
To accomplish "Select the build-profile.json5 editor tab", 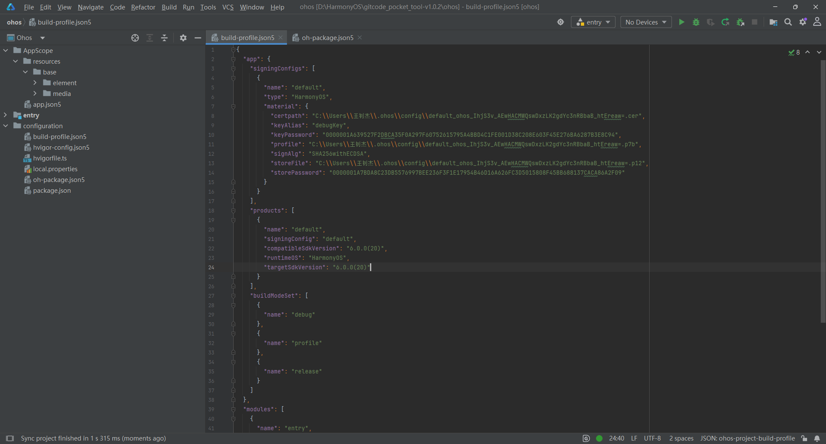I will pyautogui.click(x=247, y=38).
